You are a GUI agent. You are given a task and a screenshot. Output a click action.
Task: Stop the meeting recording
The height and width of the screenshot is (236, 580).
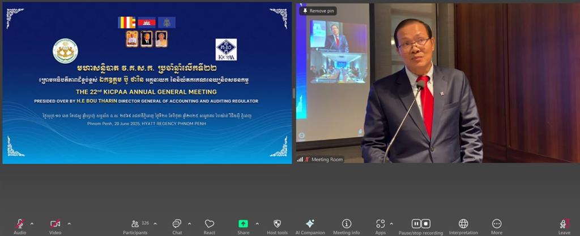coord(426,224)
